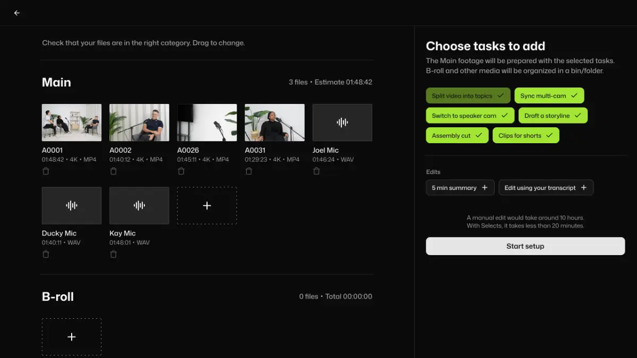Add the 5 min summary edit
The image size is (637, 358).
tap(460, 188)
